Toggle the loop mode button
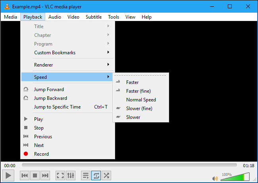This screenshot has height=183, width=258. click(x=96, y=175)
